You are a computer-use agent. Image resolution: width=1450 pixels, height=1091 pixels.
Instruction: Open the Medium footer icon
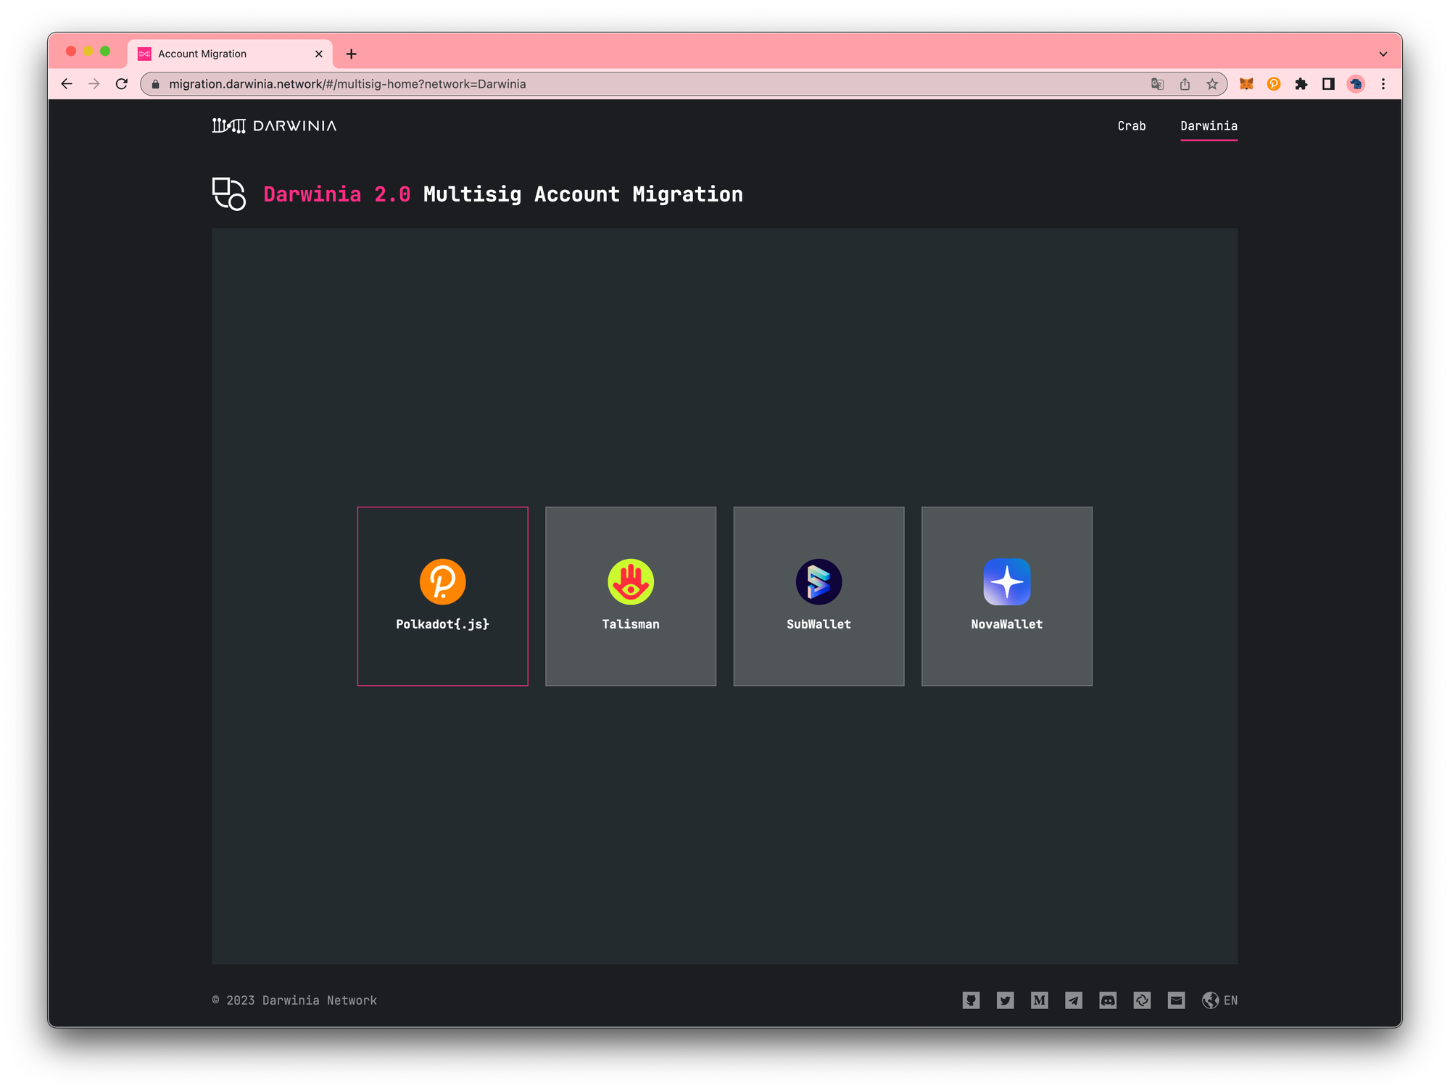(x=1039, y=1000)
